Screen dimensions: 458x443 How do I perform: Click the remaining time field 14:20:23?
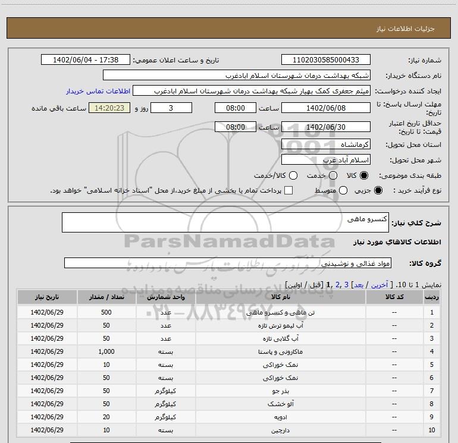coord(109,108)
